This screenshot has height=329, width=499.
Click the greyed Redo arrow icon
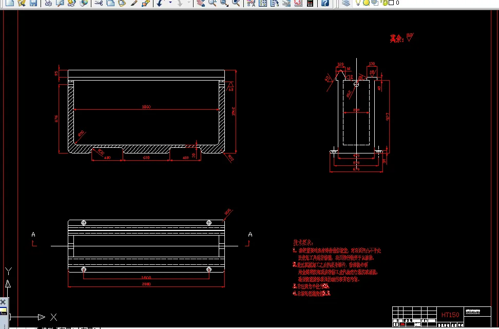click(180, 3)
